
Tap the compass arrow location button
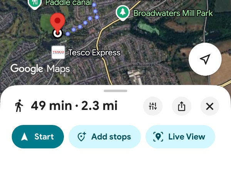coord(205,59)
